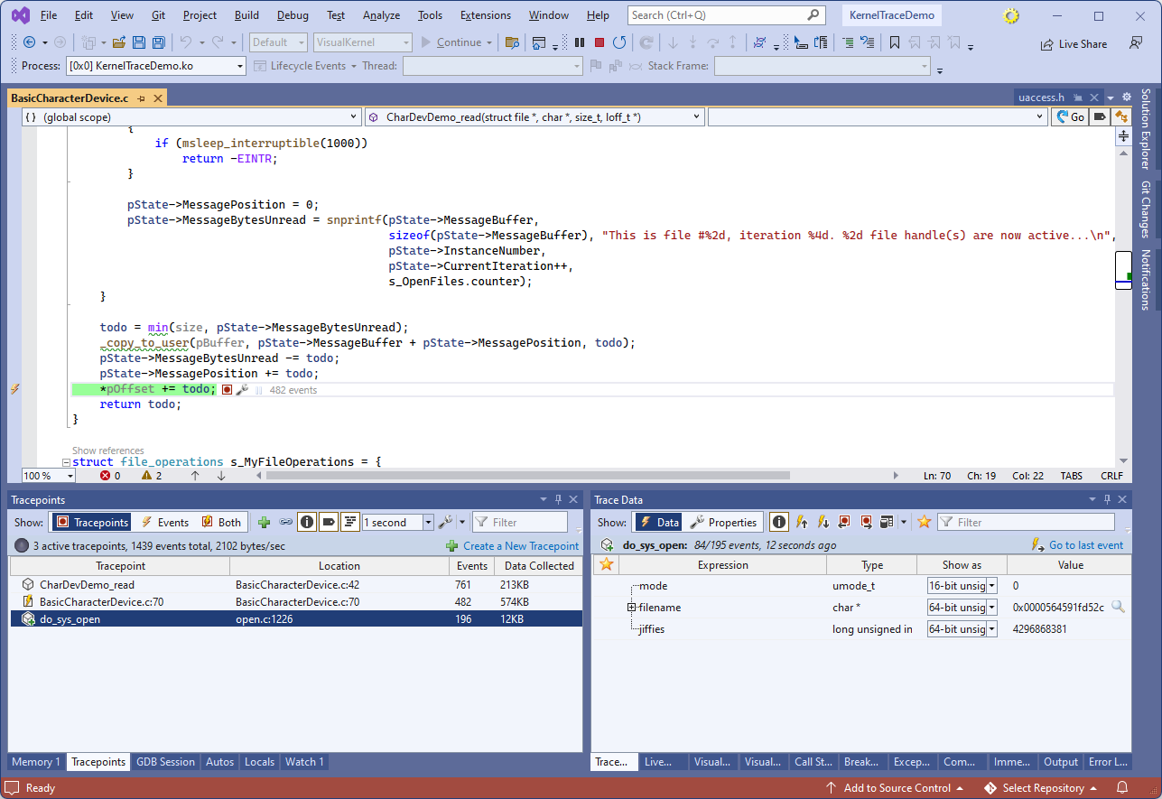The image size is (1162, 799).
Task: Pause execution with Break All button
Action: [580, 42]
